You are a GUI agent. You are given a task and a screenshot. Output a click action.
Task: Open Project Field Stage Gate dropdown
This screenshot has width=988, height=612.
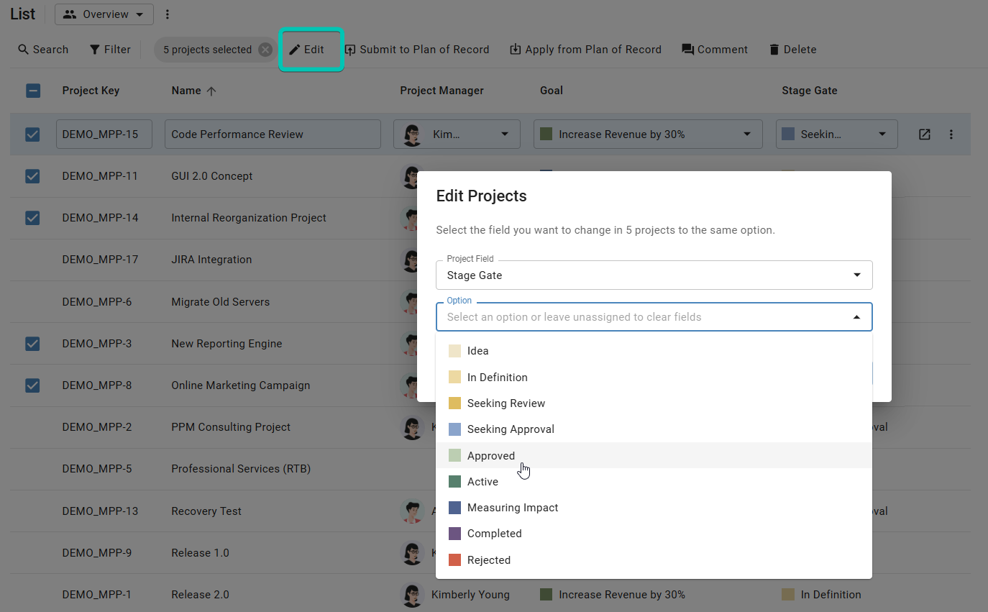(x=654, y=275)
